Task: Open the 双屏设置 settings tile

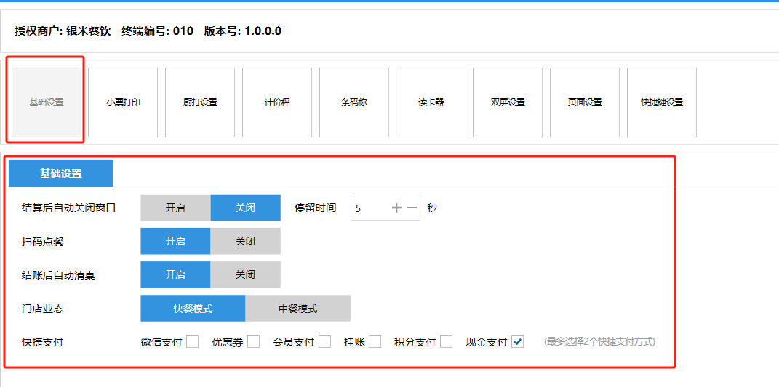Action: click(508, 102)
